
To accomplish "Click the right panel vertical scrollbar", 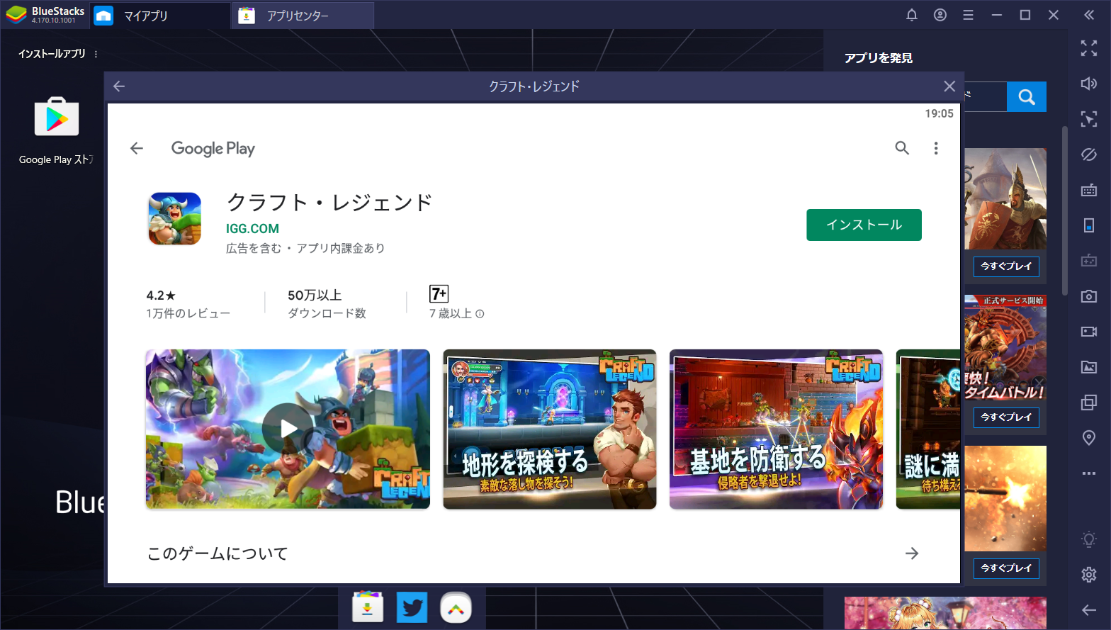I will 1064,211.
